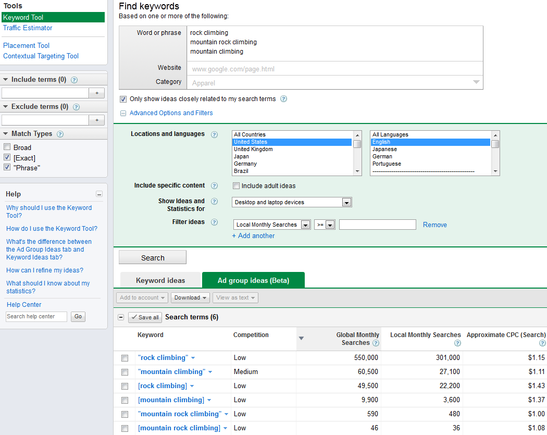Click help icon next to Filter ideas
This screenshot has height=435, width=547.
click(x=214, y=222)
